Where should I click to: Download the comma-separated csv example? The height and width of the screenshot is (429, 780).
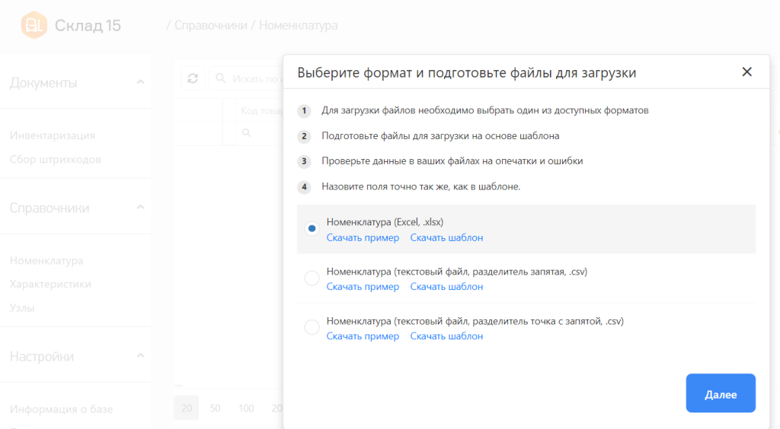pos(363,287)
